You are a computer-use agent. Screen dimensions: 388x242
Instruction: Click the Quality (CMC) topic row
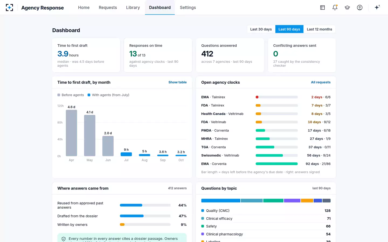click(266, 211)
